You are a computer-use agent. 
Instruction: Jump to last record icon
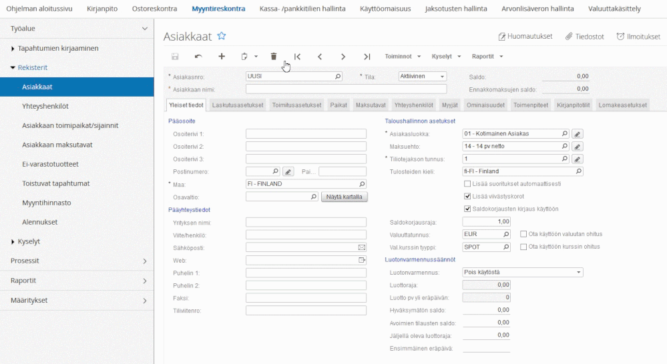tap(367, 57)
